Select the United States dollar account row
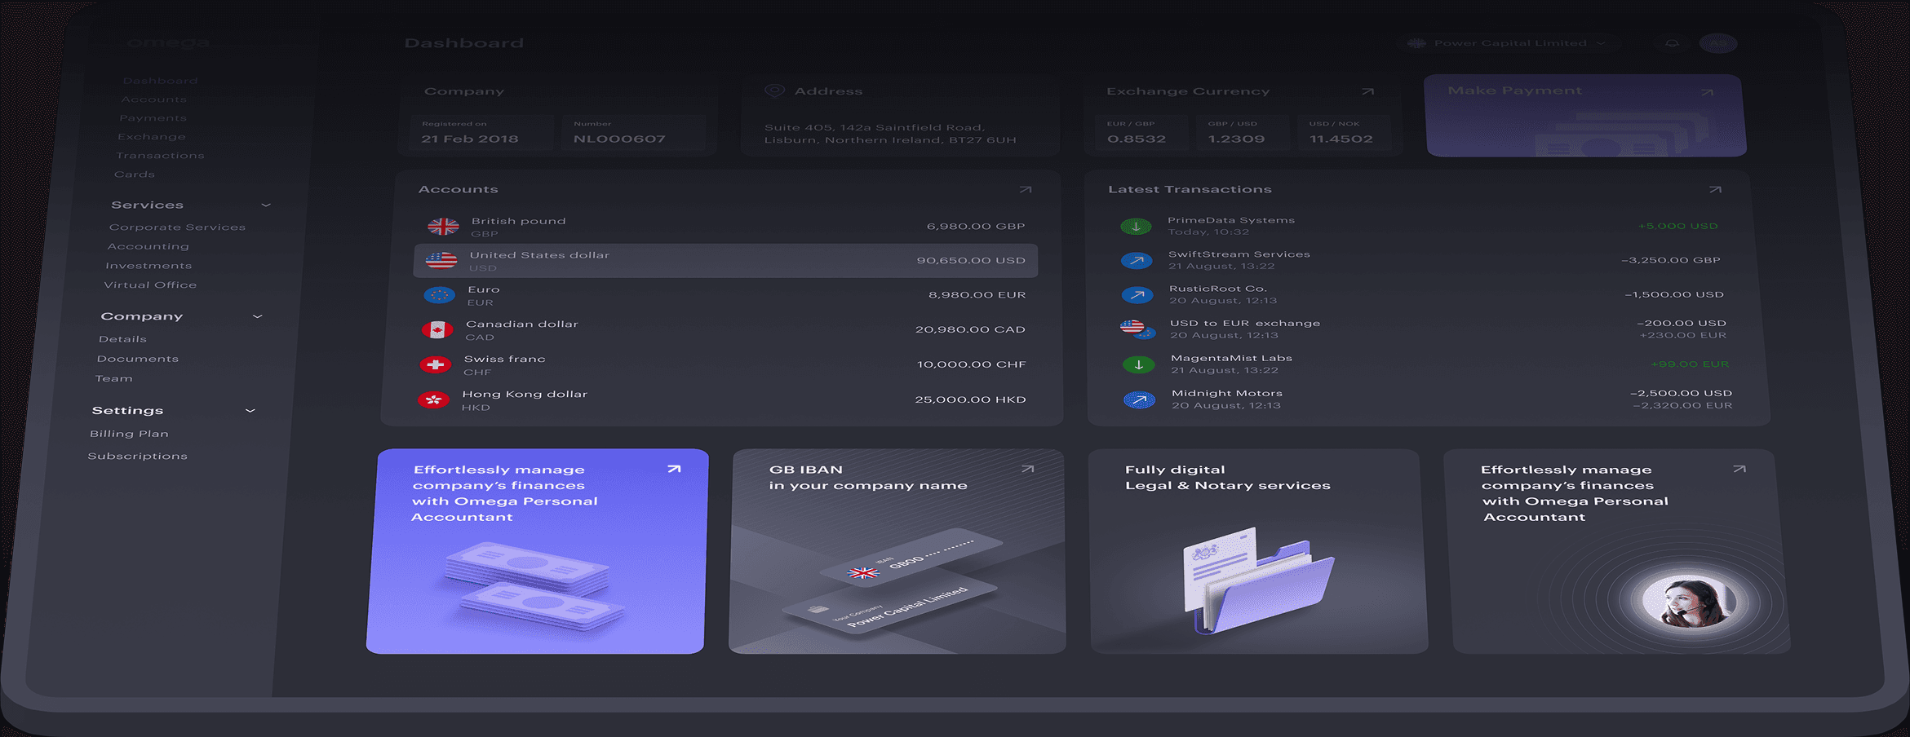 [725, 261]
